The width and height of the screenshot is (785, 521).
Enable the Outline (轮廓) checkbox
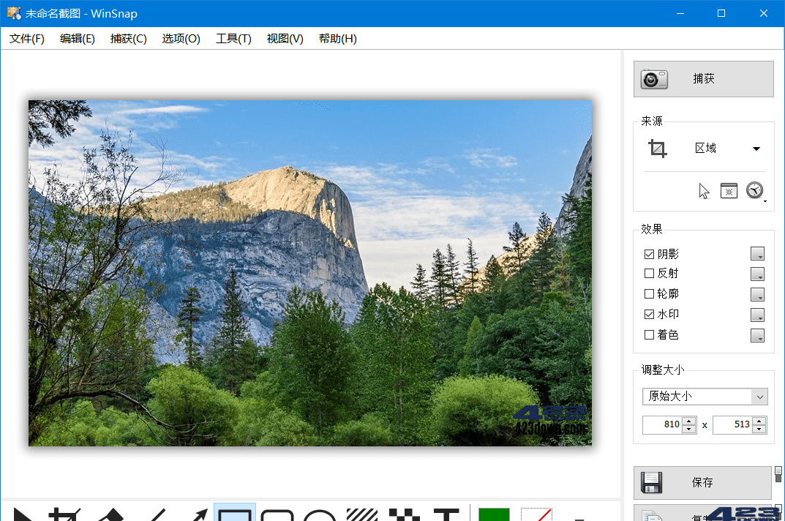[650, 293]
